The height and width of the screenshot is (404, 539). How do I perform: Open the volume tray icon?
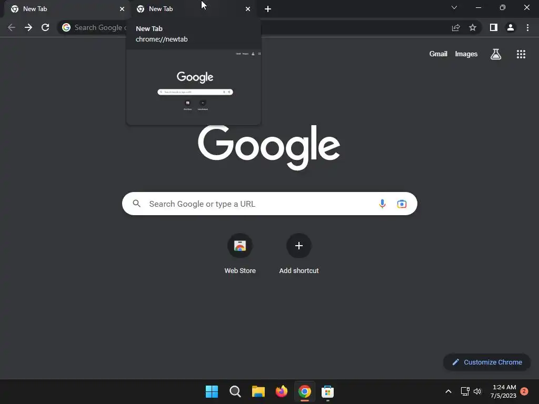pyautogui.click(x=477, y=391)
